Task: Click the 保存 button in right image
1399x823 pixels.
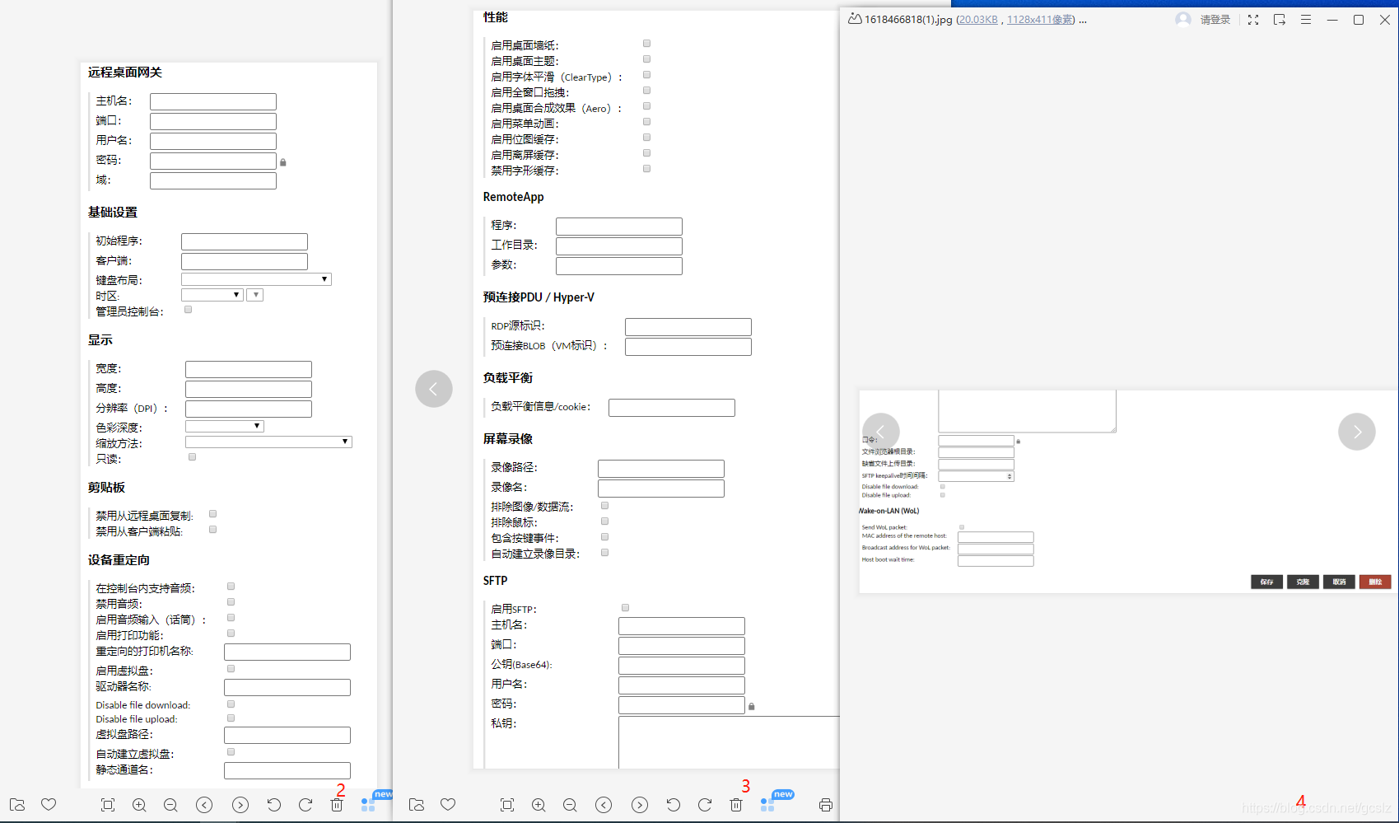Action: point(1266,582)
